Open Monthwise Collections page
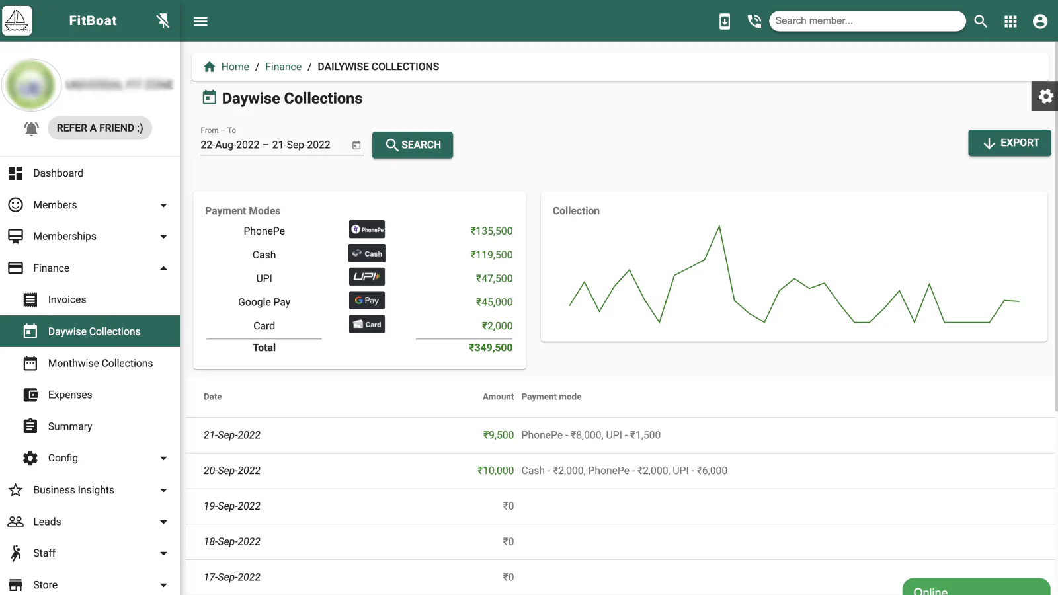Screen dimensions: 1058x595 click(x=100, y=363)
